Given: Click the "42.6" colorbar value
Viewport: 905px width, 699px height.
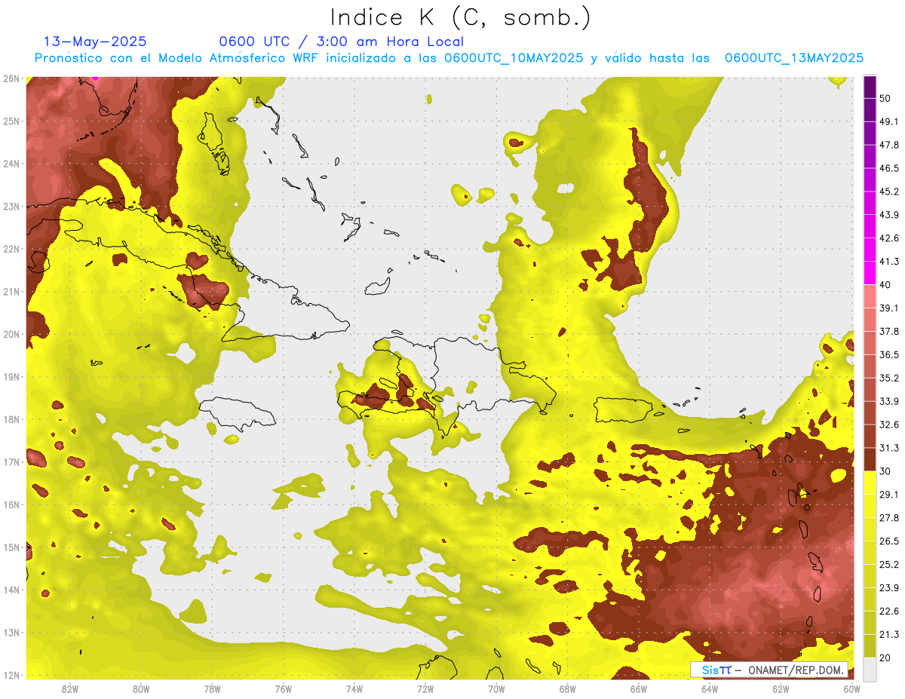Looking at the screenshot, I should tap(889, 238).
